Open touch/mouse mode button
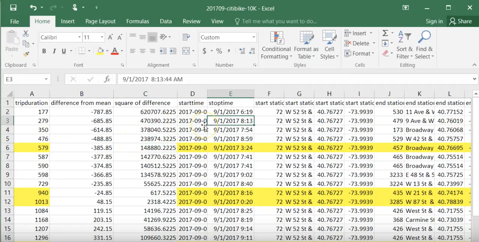This screenshot has height=242, width=479. [75, 8]
